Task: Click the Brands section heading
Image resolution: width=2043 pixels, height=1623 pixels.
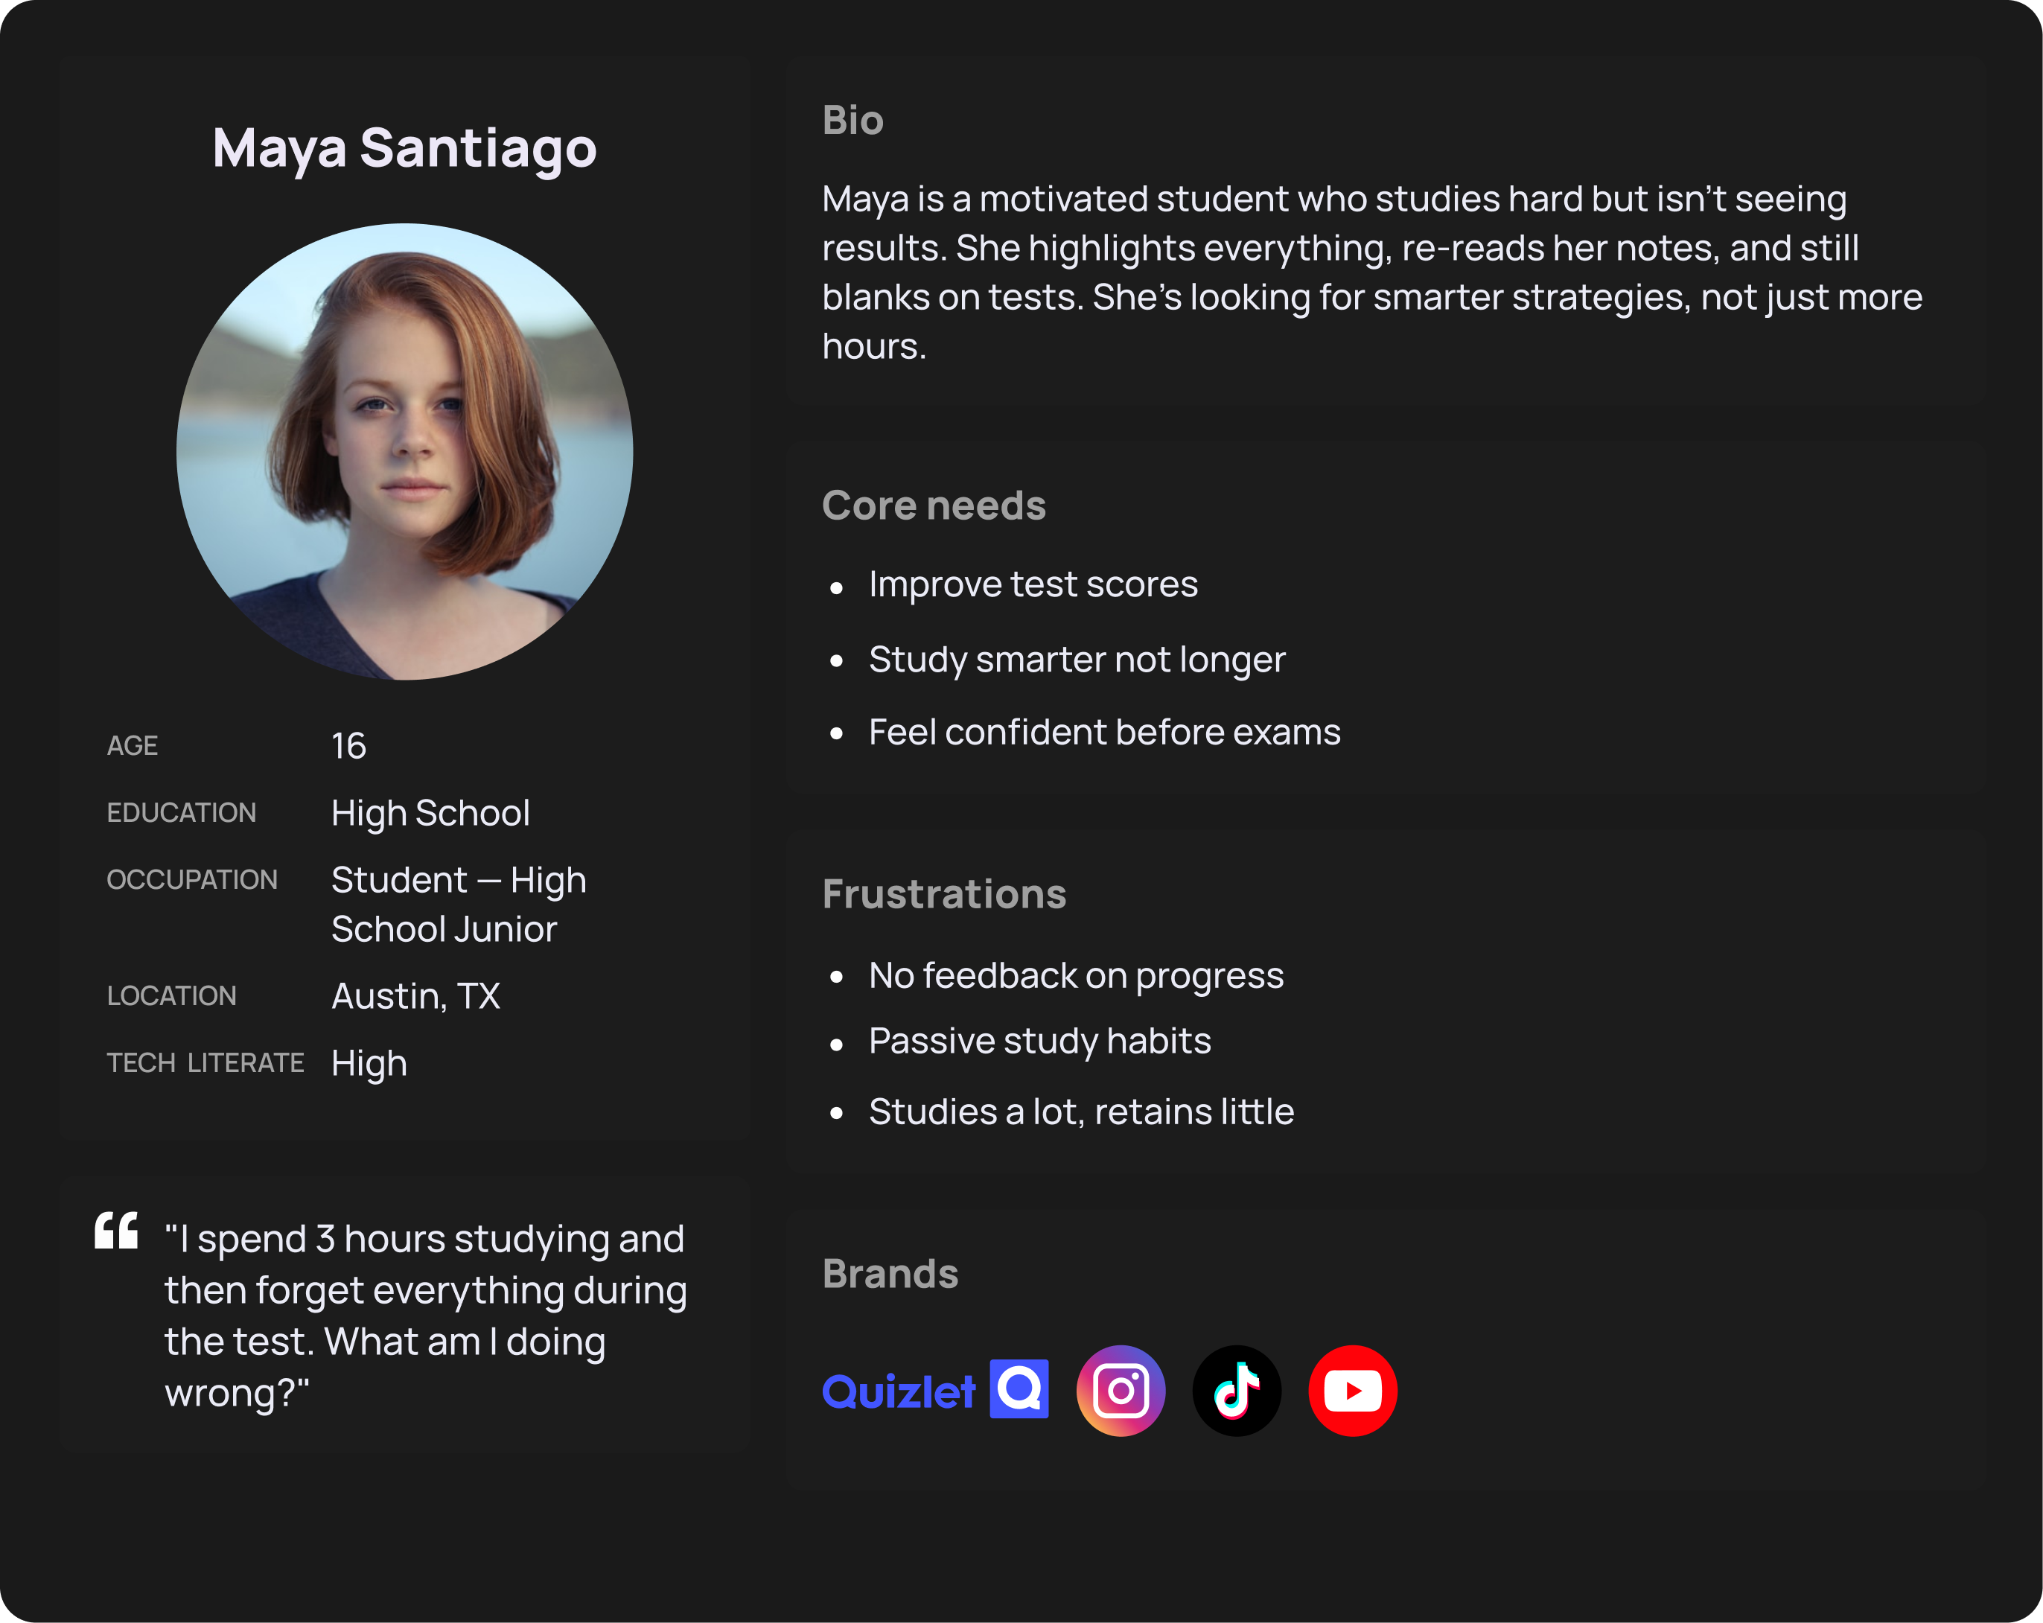Action: click(890, 1273)
